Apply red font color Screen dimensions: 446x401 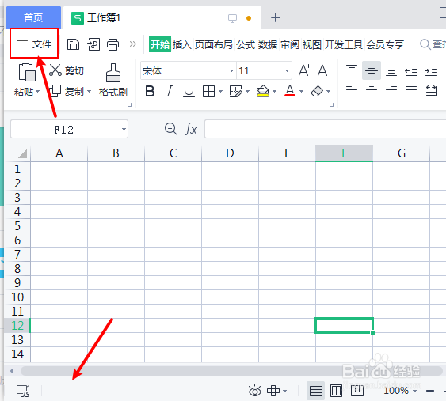[290, 91]
